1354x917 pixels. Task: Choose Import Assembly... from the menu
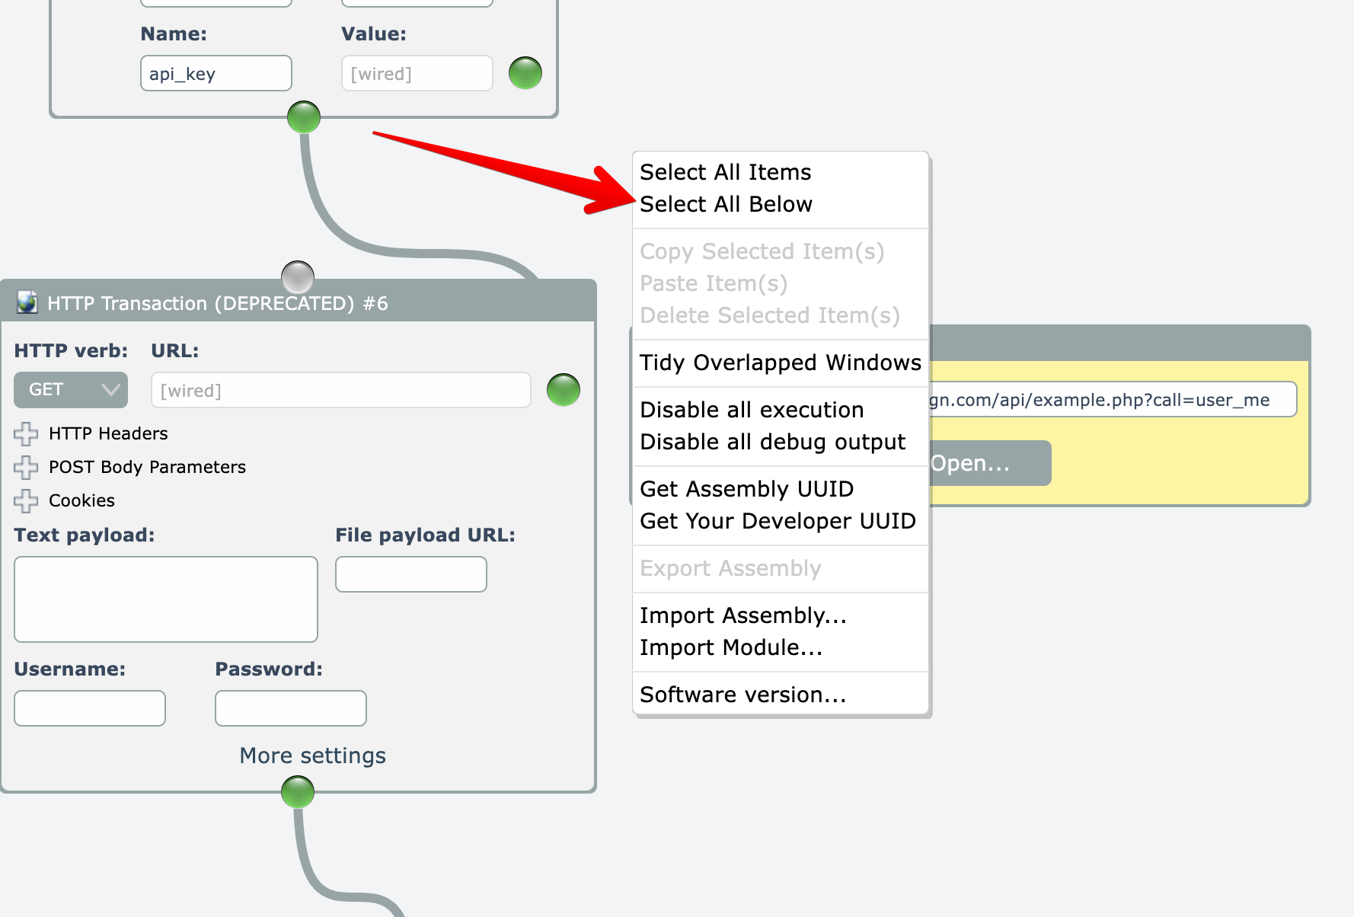point(742,615)
